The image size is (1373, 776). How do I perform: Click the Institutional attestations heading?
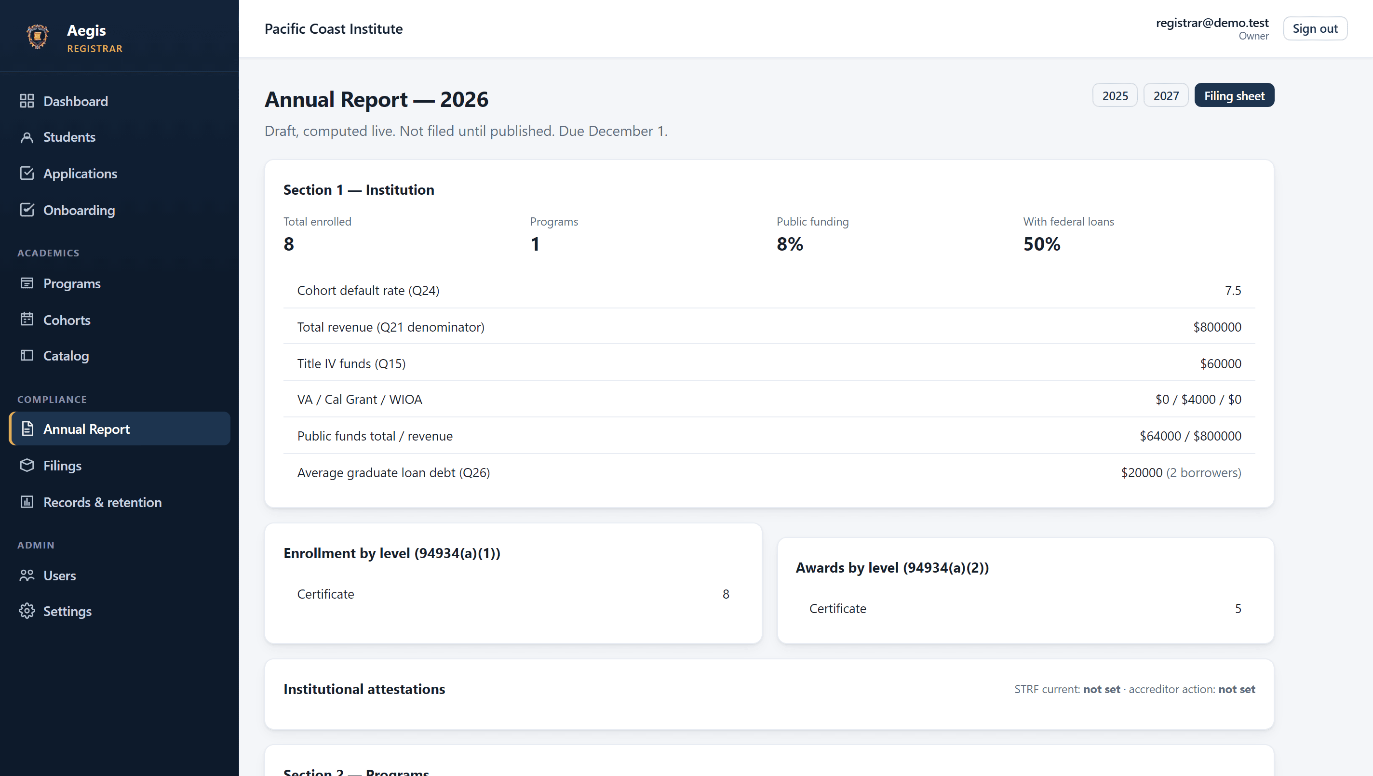(364, 689)
